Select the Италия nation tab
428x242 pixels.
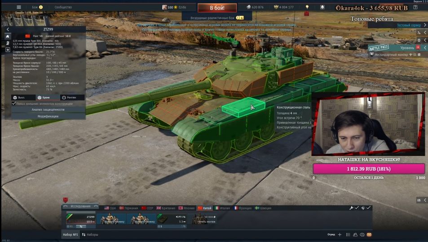pos(222,208)
